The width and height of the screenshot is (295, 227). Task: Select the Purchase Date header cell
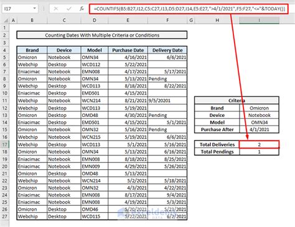[x=128, y=50]
